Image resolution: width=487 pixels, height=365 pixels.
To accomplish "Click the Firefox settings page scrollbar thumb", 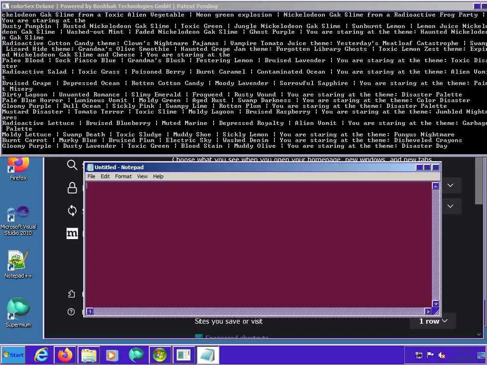I will [x=479, y=181].
